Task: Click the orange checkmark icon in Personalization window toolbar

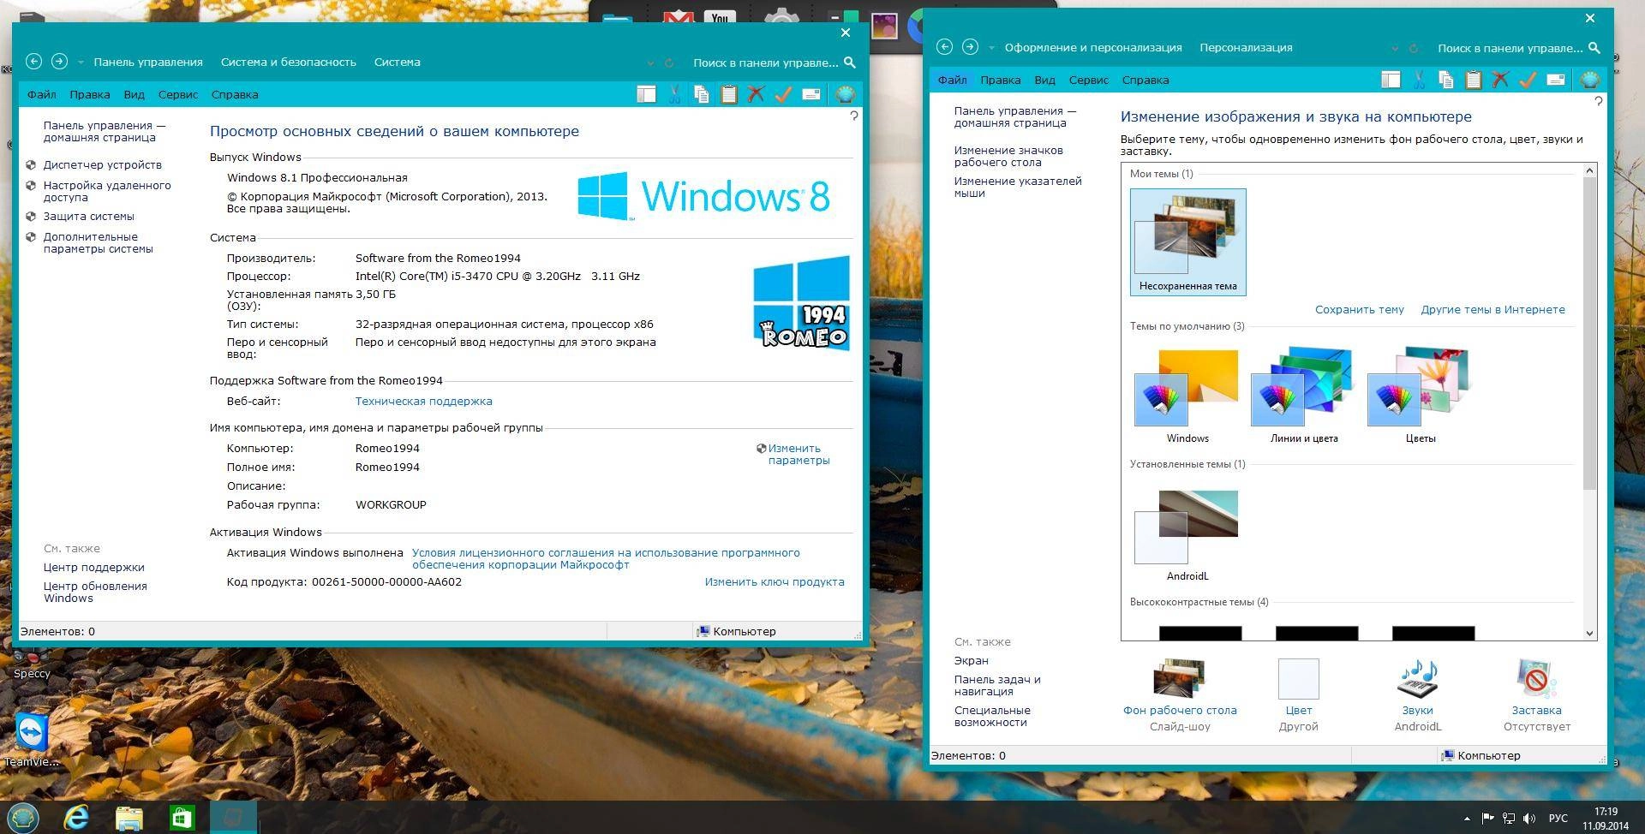Action: click(x=1528, y=80)
